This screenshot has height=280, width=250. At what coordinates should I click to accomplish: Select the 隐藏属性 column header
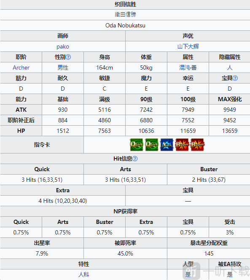(230, 57)
